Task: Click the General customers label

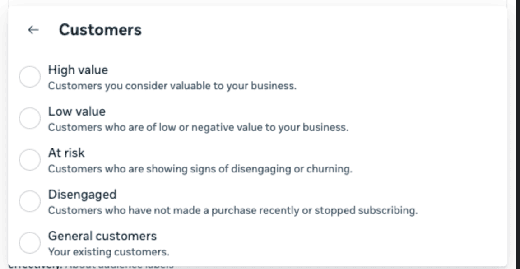Action: (102, 236)
